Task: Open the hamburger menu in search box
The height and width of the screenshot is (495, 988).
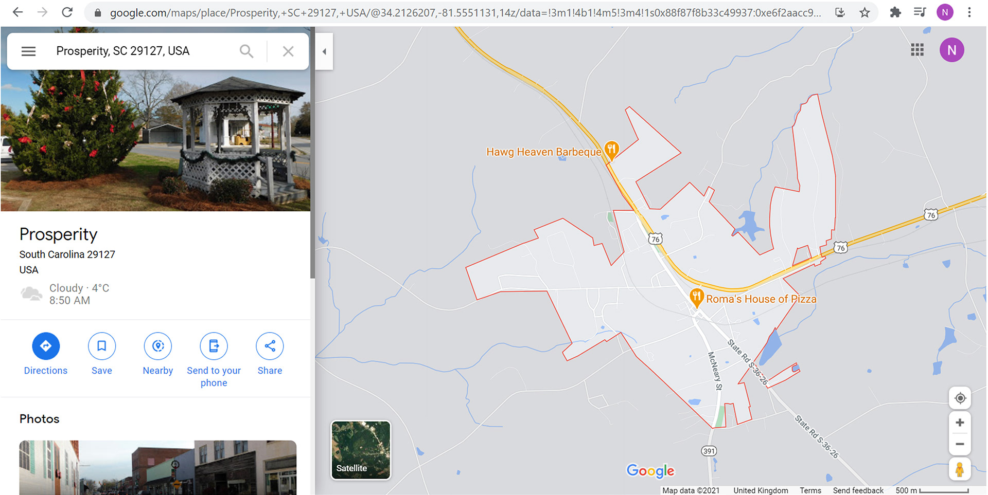Action: 28,51
